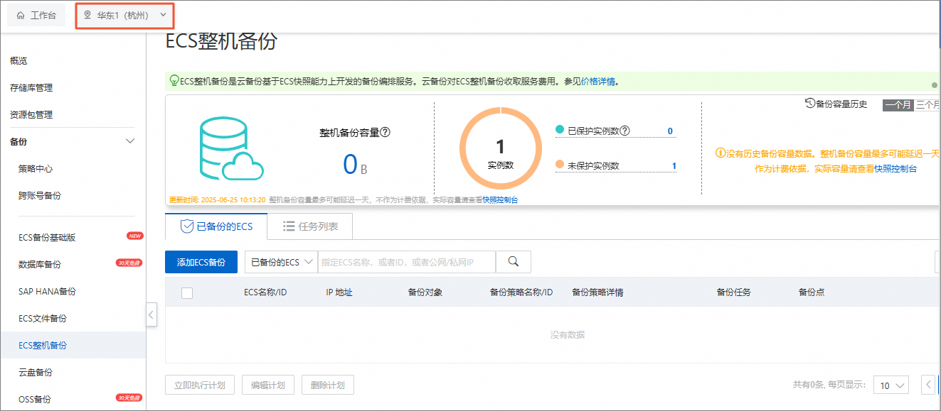Image resolution: width=941 pixels, height=411 pixels.
Task: Click the history clock icon beside 备份容量历史
Action: point(809,104)
